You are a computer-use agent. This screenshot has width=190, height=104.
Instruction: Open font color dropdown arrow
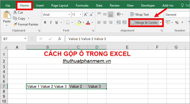click(92, 22)
